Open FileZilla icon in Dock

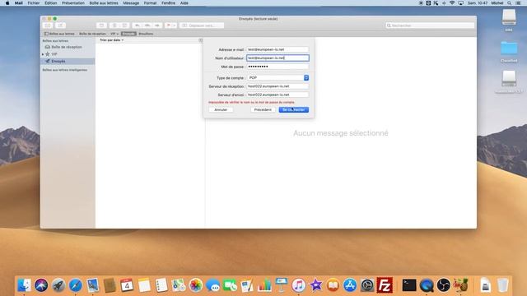385,285
